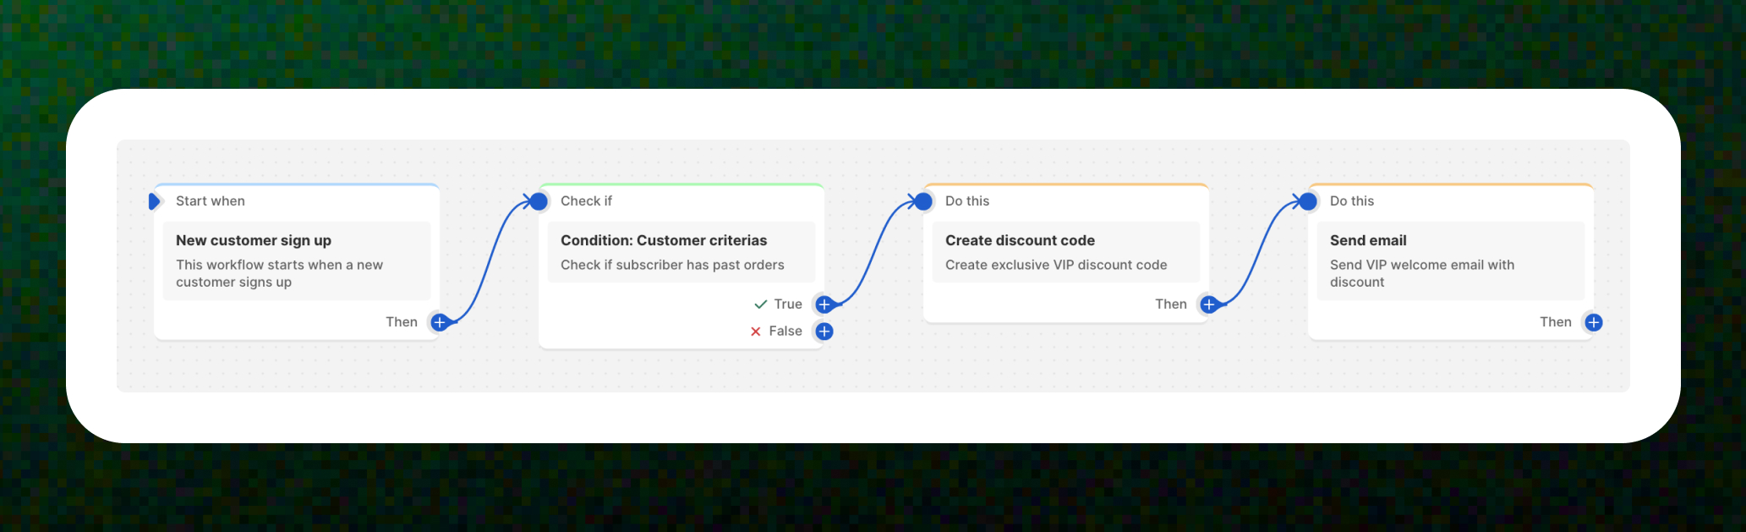Open the Condition: Customer criterias card

(x=681, y=252)
